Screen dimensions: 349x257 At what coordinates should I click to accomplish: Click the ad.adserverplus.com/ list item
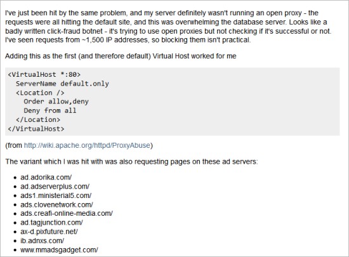pyautogui.click(x=55, y=187)
